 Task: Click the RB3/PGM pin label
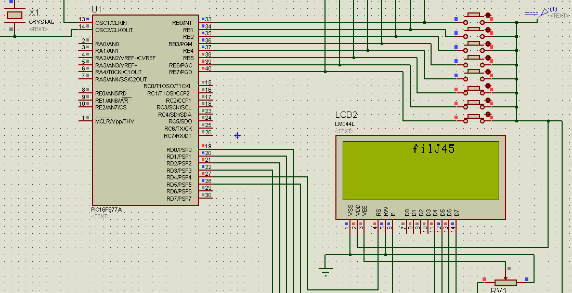click(x=180, y=44)
